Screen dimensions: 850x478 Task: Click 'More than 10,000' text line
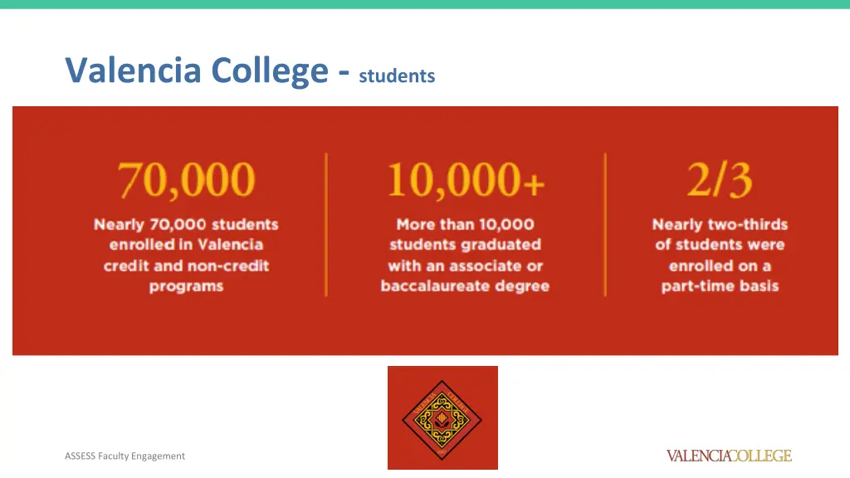pyautogui.click(x=465, y=225)
